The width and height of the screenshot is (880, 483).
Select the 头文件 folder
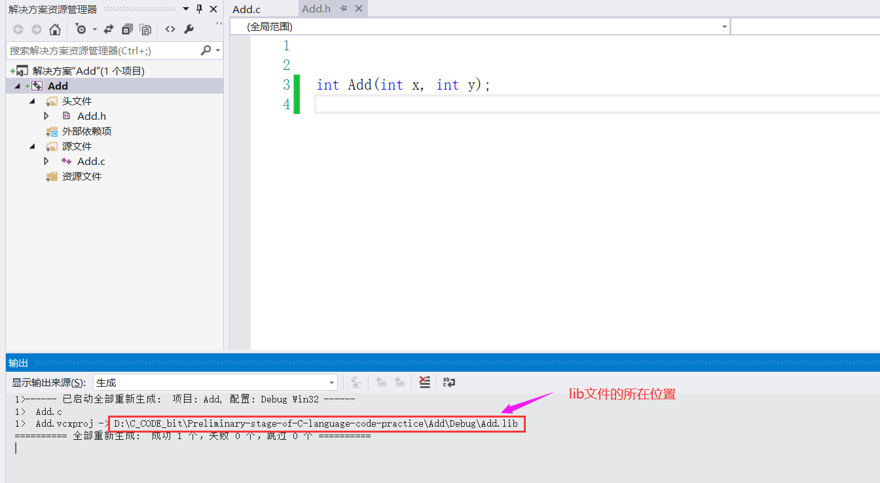77,101
